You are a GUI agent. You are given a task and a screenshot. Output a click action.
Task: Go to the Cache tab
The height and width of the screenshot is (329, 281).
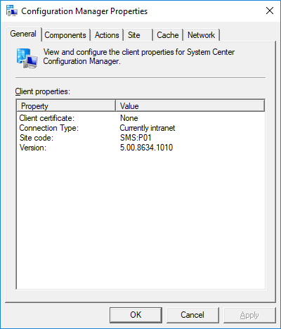tap(168, 35)
